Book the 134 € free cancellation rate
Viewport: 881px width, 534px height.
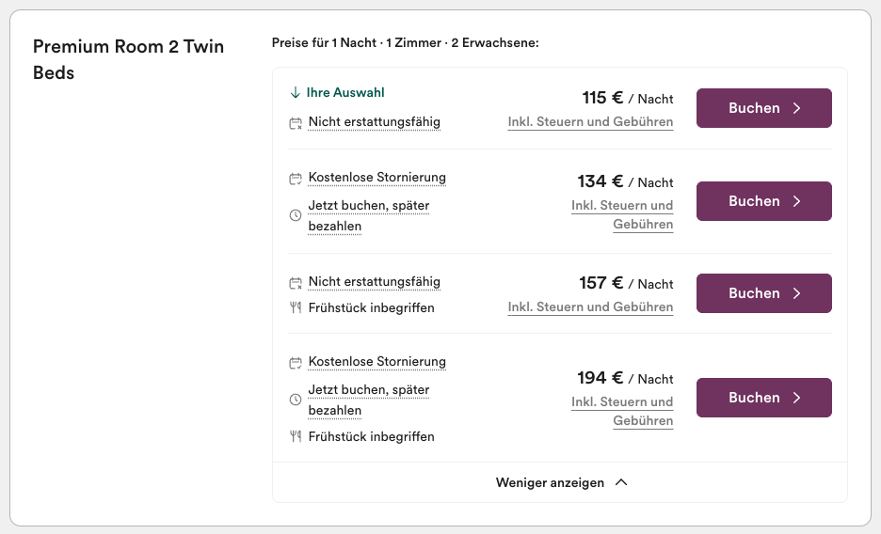click(764, 201)
